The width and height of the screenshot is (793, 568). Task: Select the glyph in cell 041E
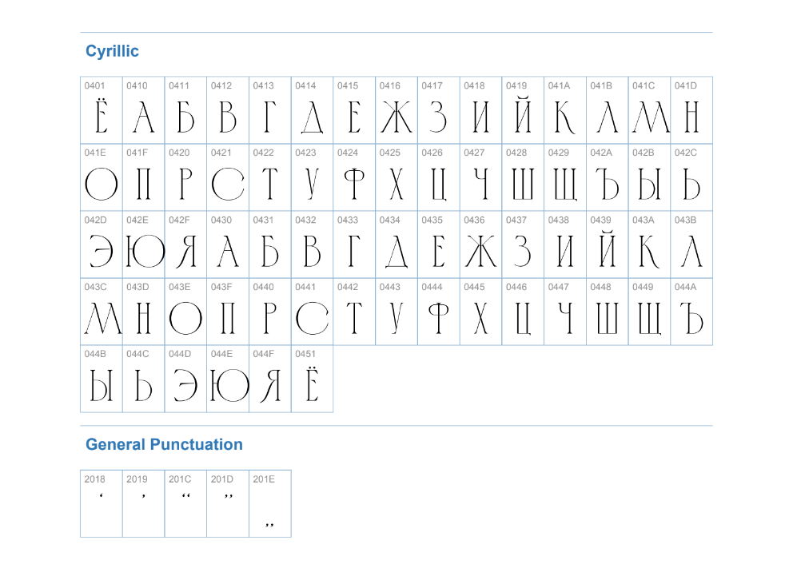[102, 178]
